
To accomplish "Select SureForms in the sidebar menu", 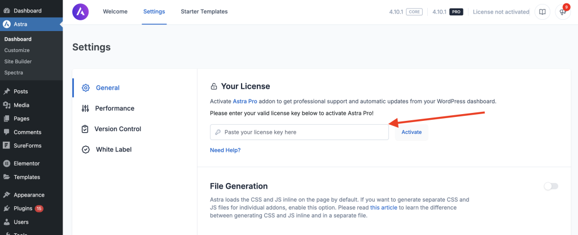I will pyautogui.click(x=28, y=146).
